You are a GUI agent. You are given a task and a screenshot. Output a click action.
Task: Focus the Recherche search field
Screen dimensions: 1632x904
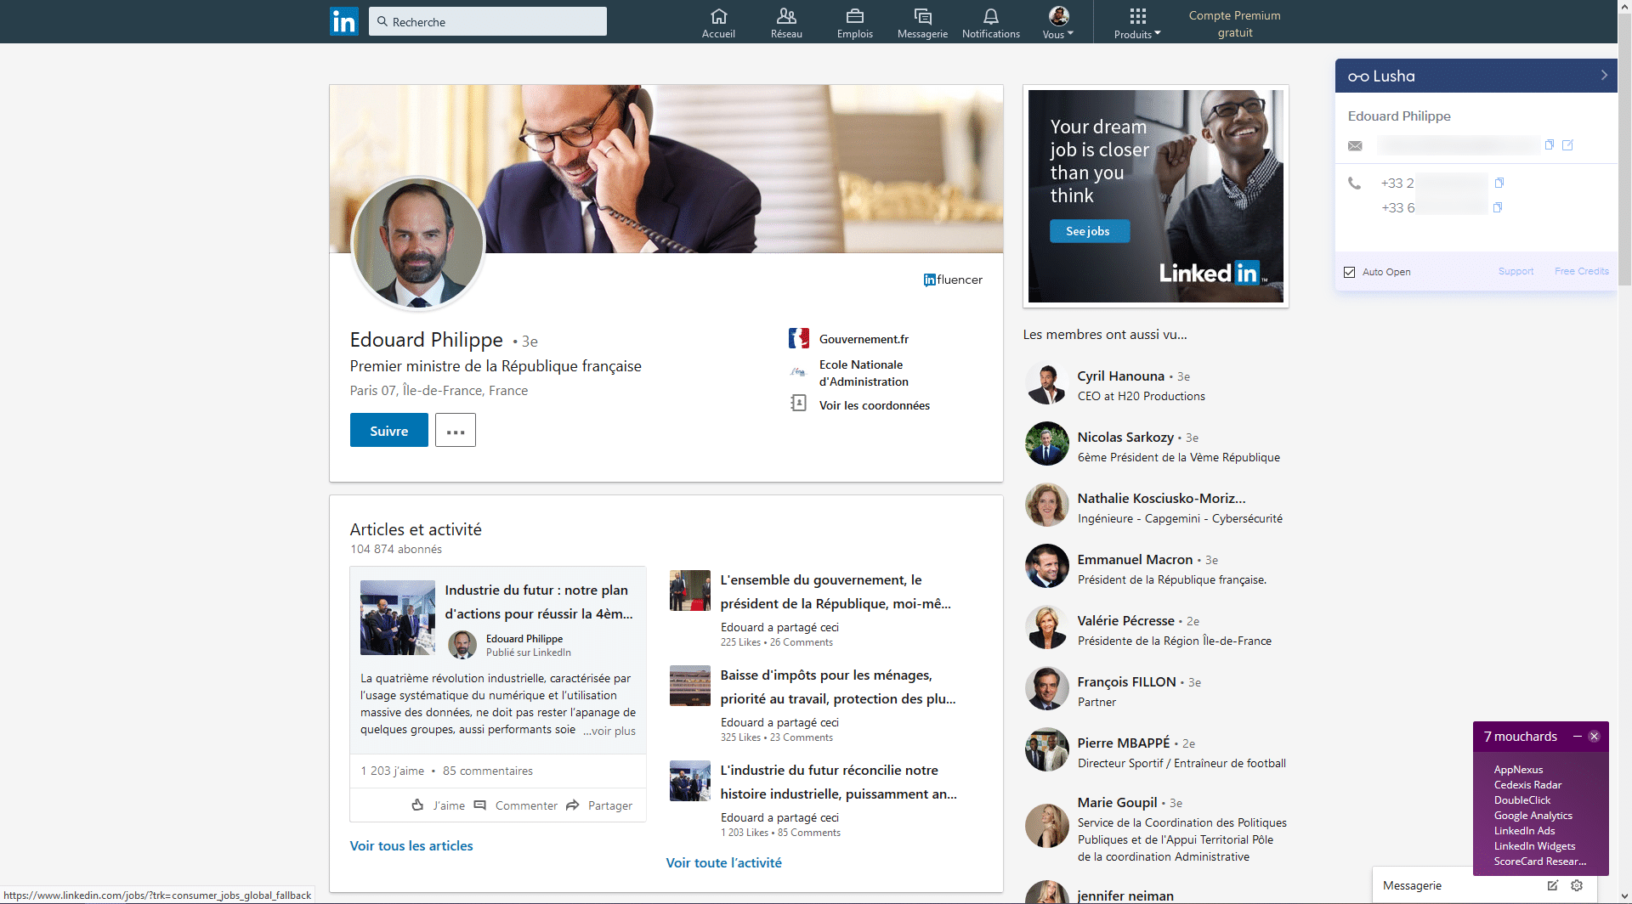tap(488, 21)
